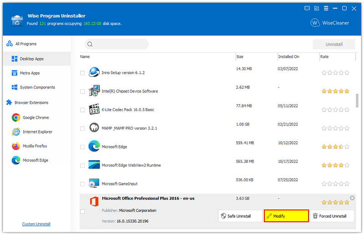Screen dimensions: 364x235
Task: Click Edge WebView2 Runtime star rating
Action: click(335, 165)
